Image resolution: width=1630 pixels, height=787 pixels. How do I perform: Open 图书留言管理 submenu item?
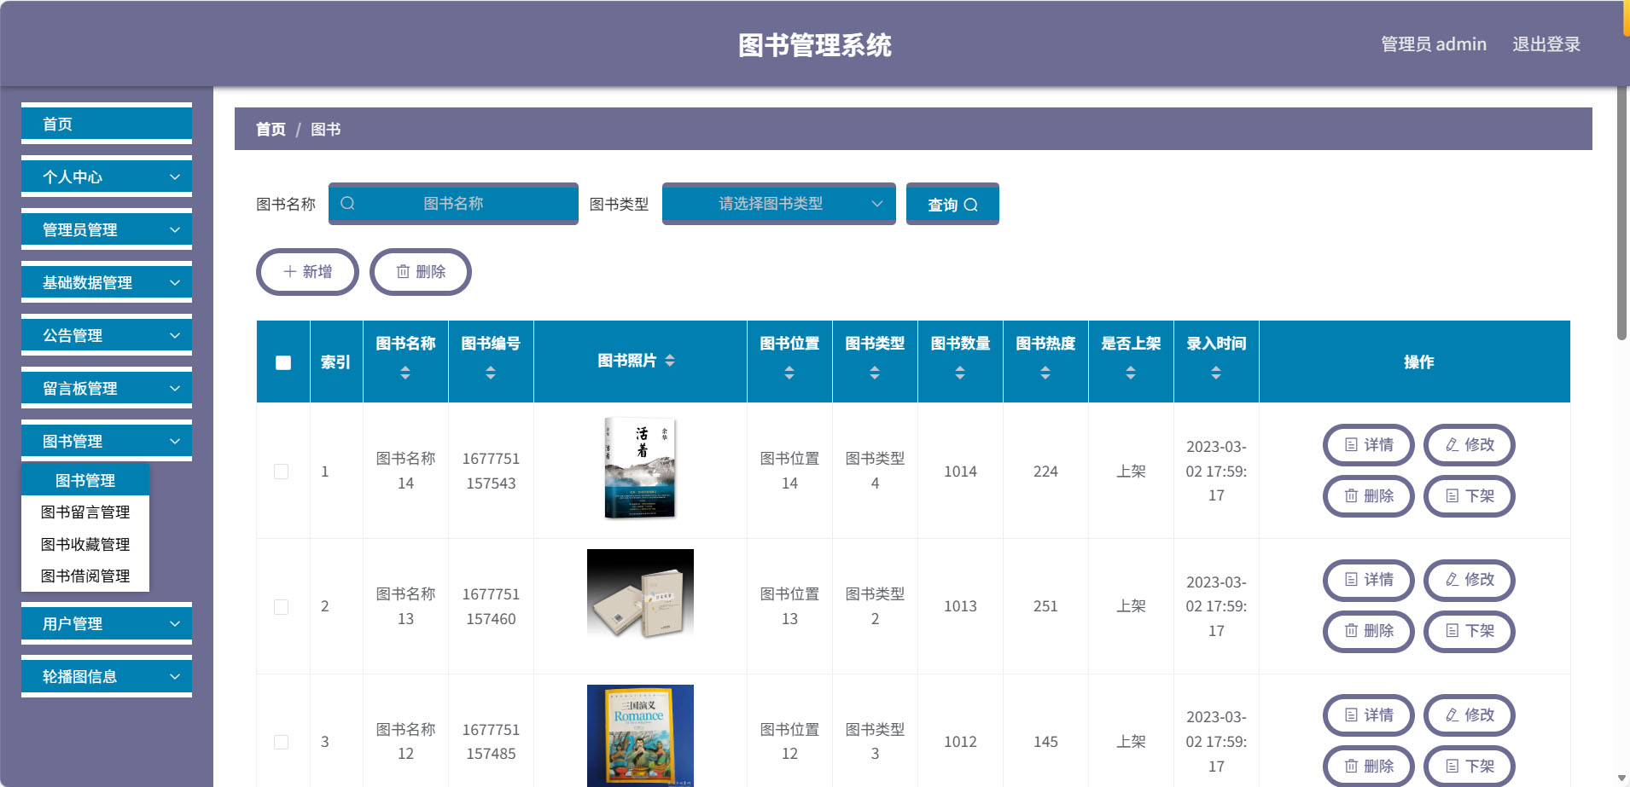(85, 512)
